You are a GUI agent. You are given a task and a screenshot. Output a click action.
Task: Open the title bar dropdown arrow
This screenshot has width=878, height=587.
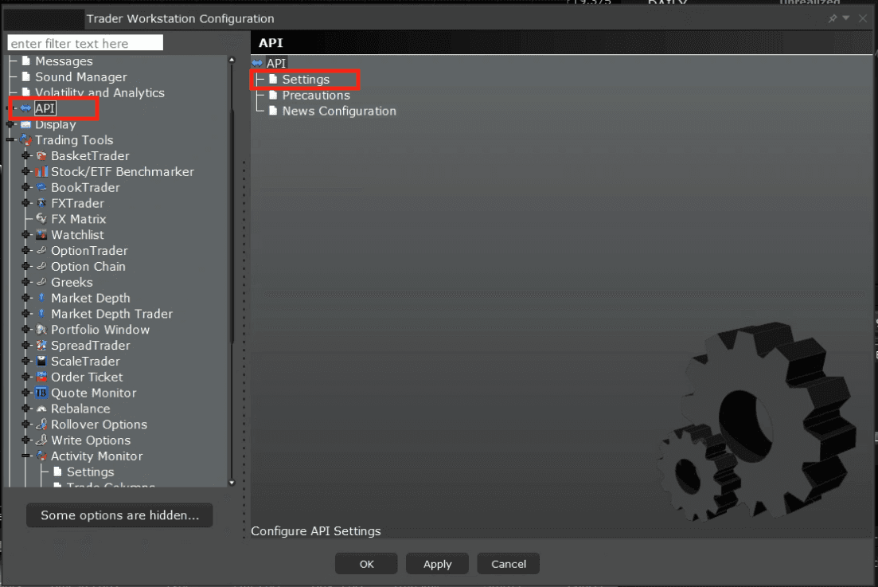(x=846, y=18)
